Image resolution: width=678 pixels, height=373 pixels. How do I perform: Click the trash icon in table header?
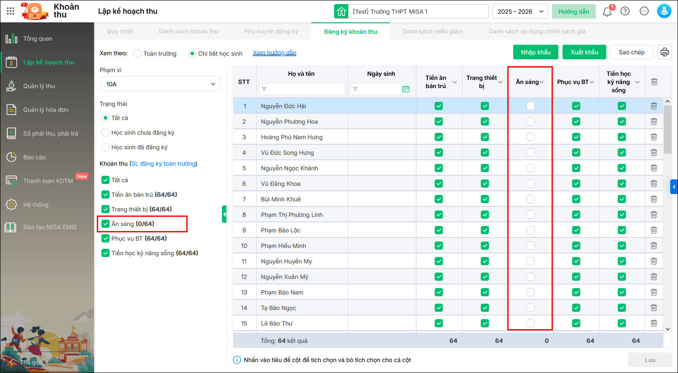coord(654,82)
